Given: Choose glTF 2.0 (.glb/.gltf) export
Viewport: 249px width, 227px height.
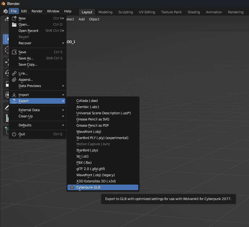Looking at the screenshot, I should 91,169.
